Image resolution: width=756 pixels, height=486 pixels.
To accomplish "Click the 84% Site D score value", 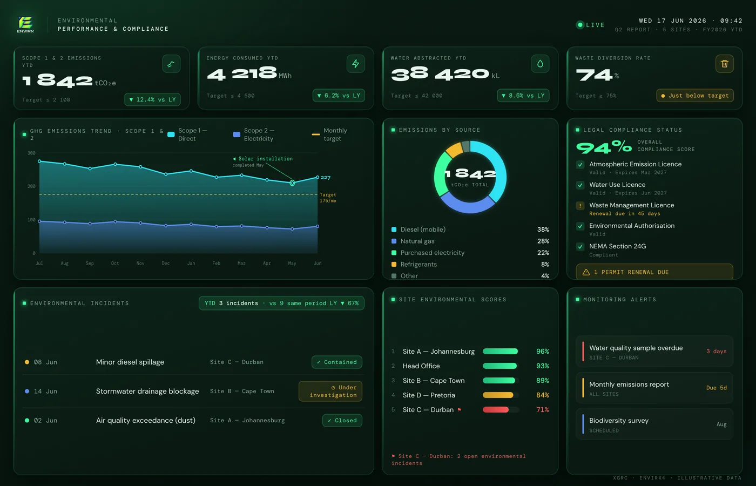I will pyautogui.click(x=543, y=395).
